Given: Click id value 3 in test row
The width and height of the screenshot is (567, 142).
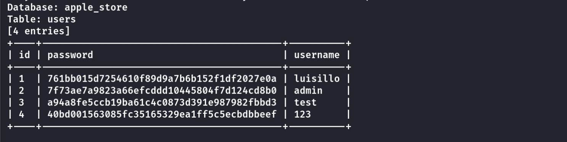Looking at the screenshot, I should (x=22, y=102).
